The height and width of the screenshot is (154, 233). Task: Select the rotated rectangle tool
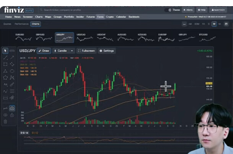click(12, 64)
